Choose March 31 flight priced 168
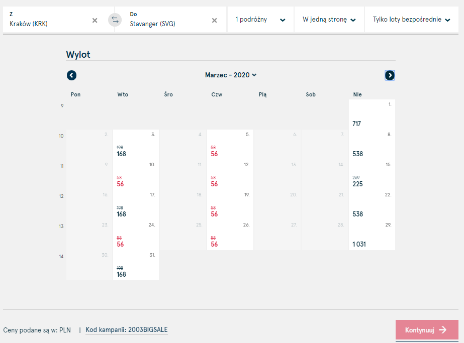Screen dimensions: 464x343 coord(136,266)
